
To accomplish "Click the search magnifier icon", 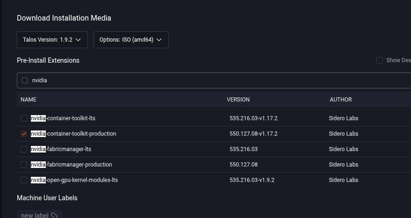I will 25,80.
